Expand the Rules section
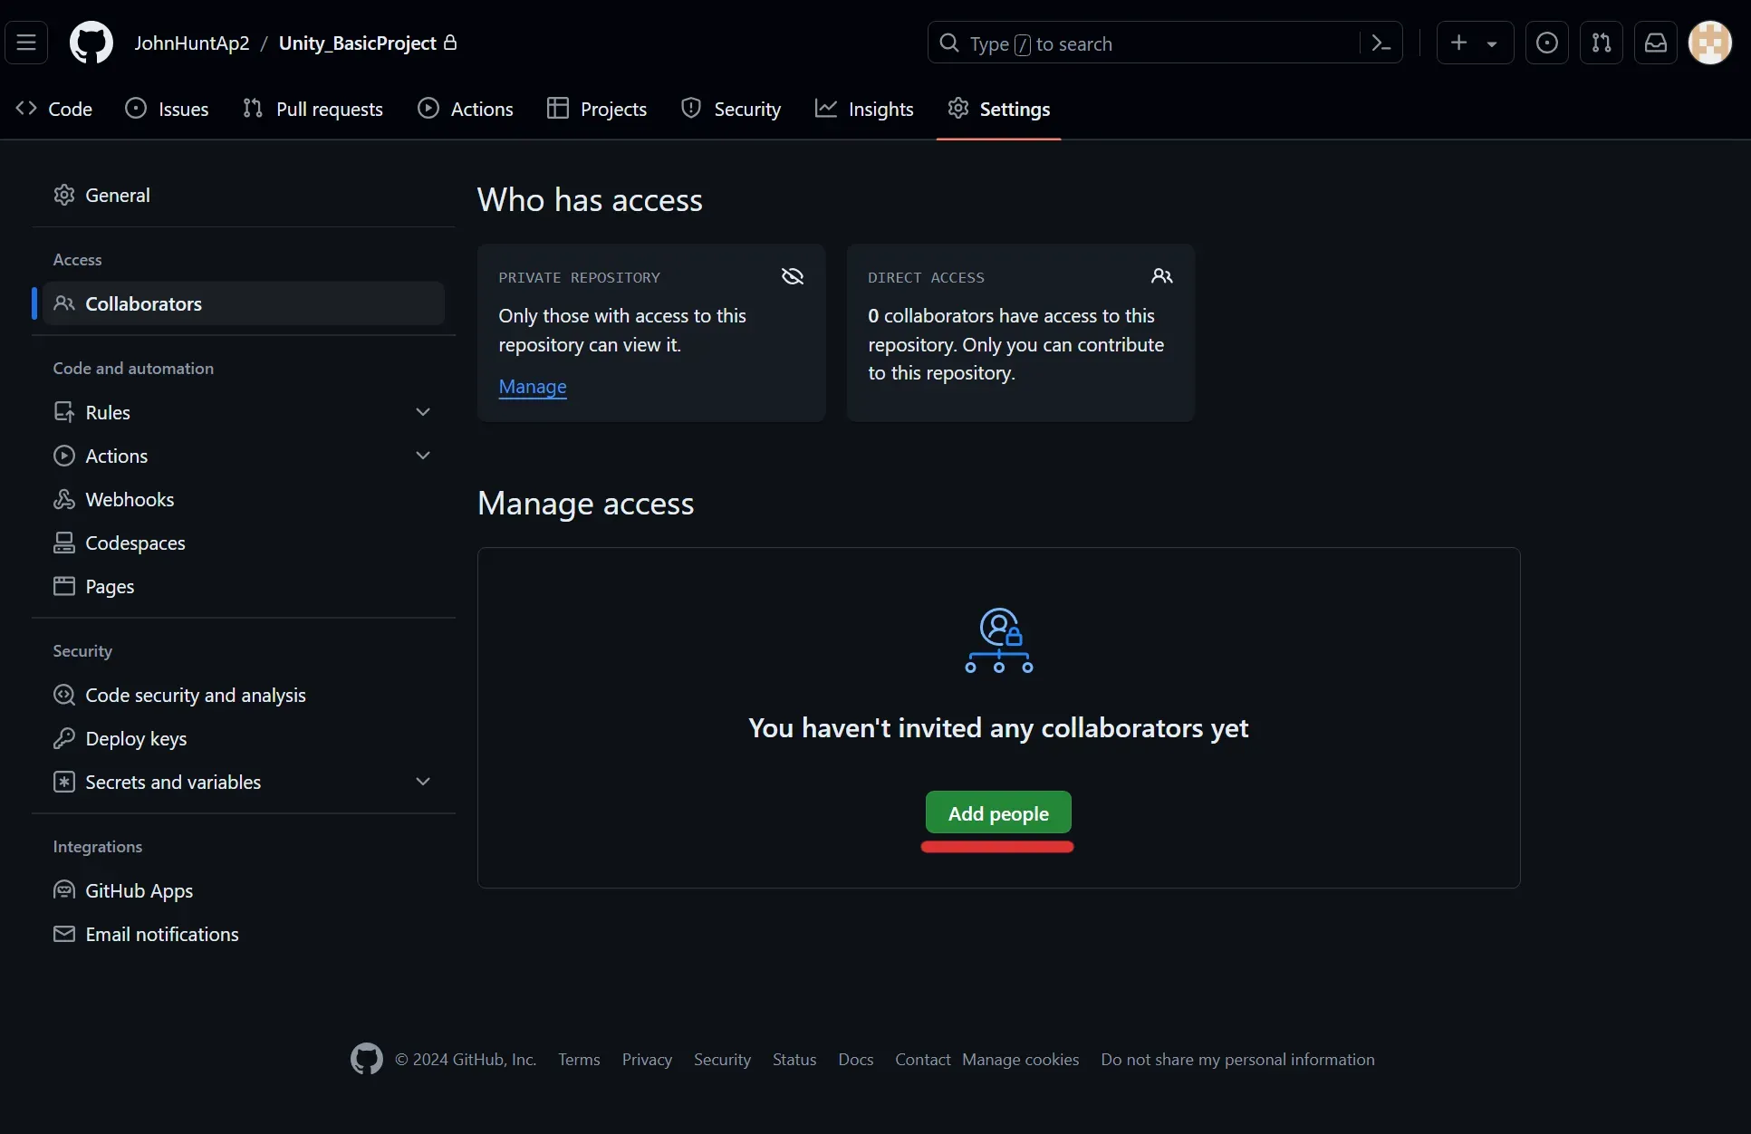 [x=423, y=411]
